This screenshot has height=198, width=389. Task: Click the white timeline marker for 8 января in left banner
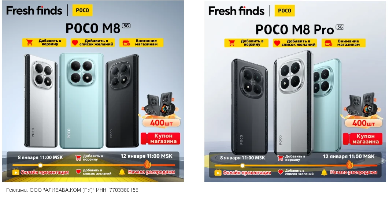[40, 165]
